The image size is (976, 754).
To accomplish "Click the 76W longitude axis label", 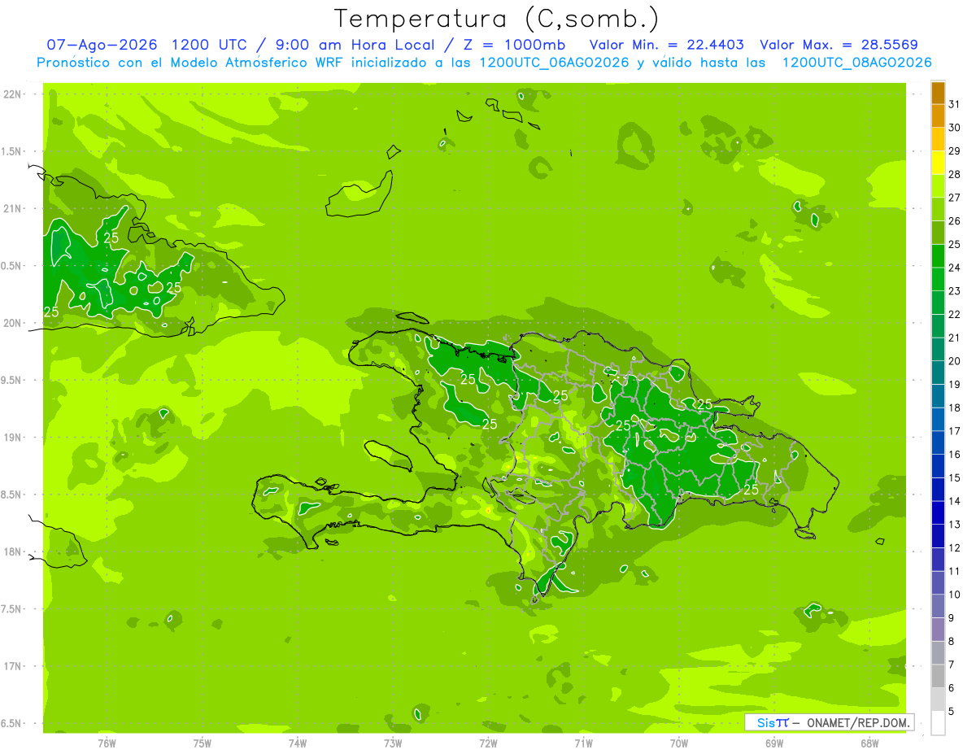I will [x=107, y=743].
